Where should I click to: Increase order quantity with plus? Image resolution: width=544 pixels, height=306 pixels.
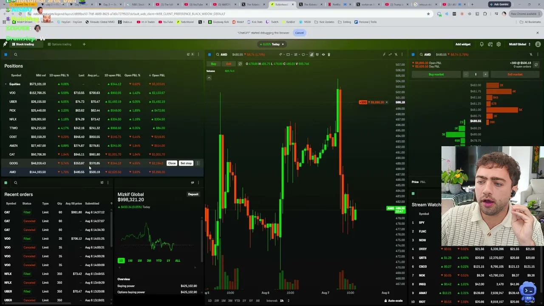click(x=485, y=74)
